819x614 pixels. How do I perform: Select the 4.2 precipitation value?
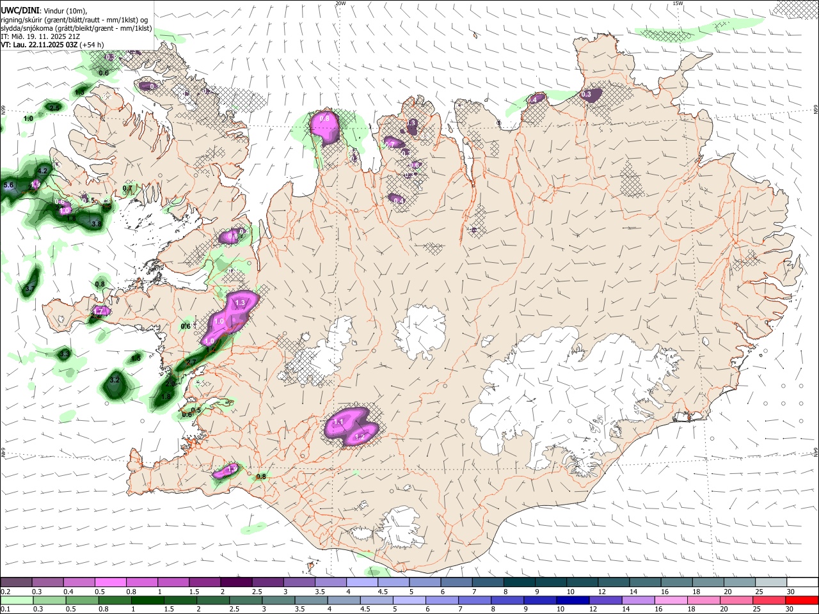43,171
